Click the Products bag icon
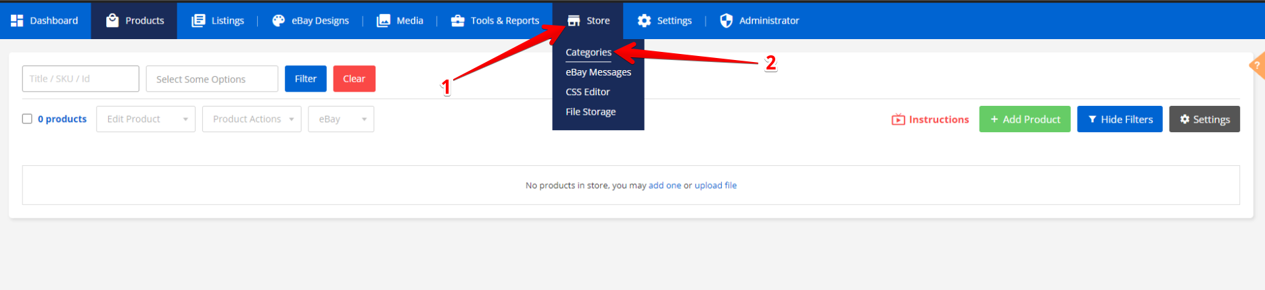Viewport: 1265px width, 290px height. 112,21
